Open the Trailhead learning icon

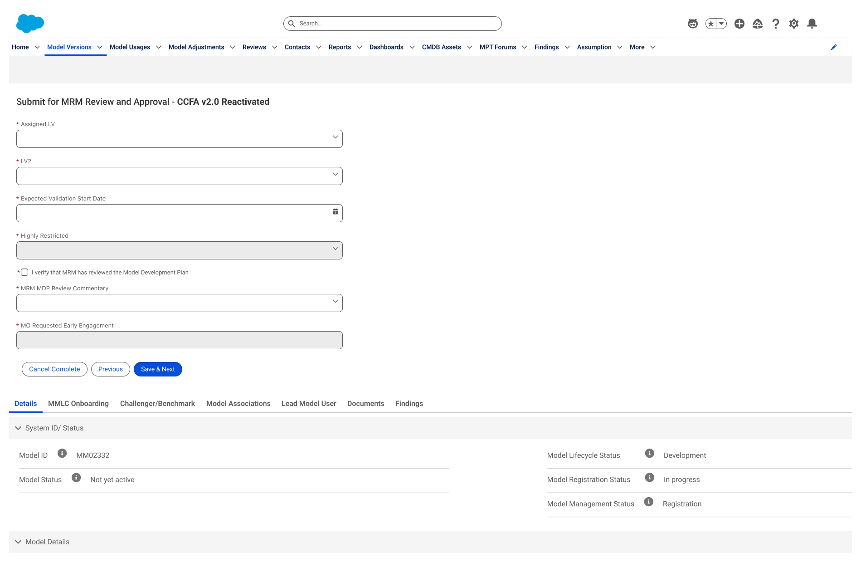(x=758, y=24)
